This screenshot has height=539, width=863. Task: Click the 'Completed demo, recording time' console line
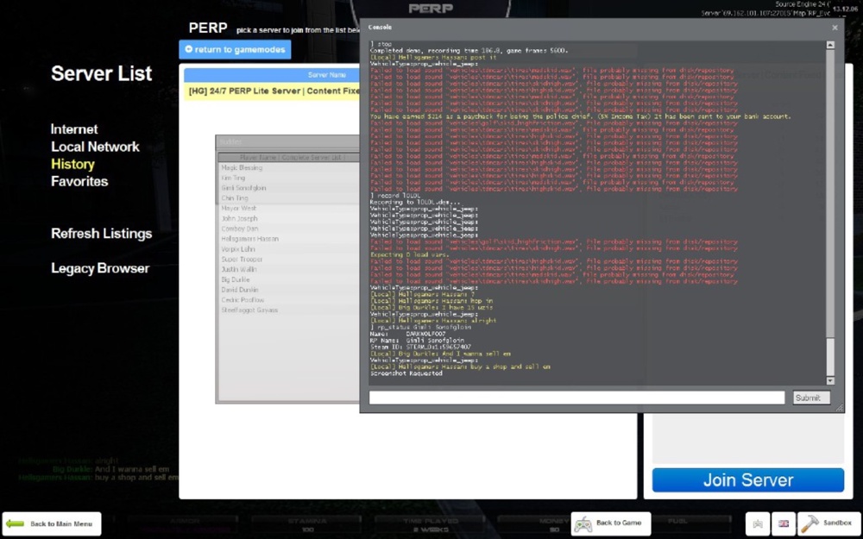click(469, 51)
